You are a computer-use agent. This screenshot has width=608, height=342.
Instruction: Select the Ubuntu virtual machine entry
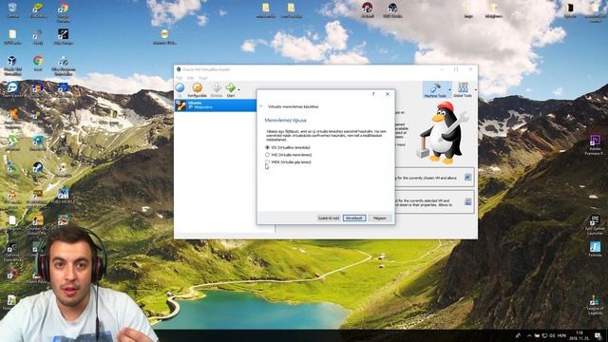point(216,105)
